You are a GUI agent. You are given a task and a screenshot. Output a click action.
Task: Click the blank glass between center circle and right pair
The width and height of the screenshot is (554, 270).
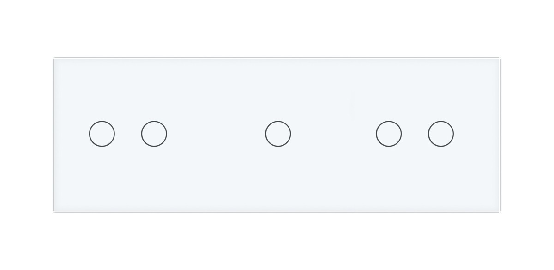333,134
